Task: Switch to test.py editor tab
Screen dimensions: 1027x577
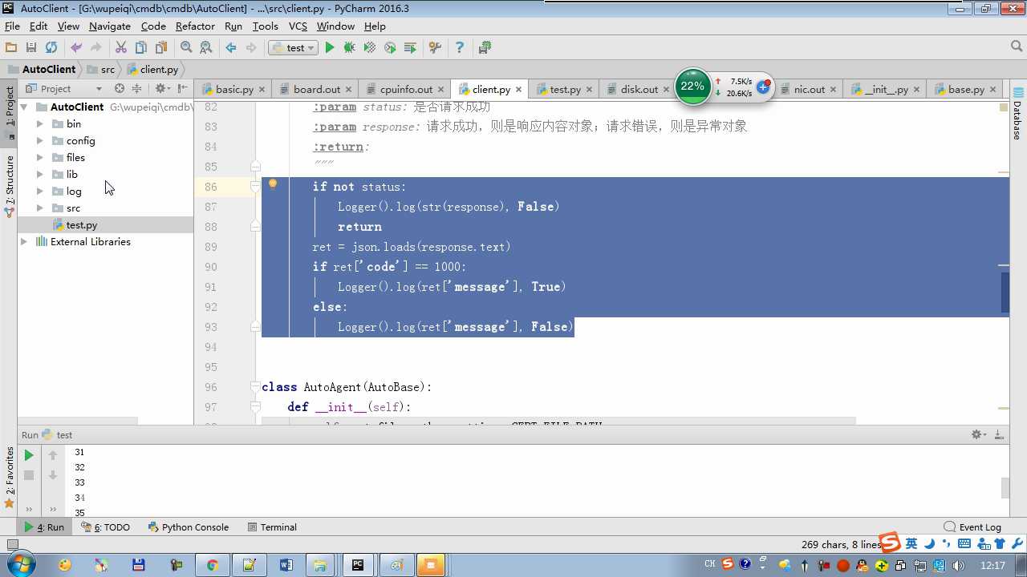Action: coord(565,89)
